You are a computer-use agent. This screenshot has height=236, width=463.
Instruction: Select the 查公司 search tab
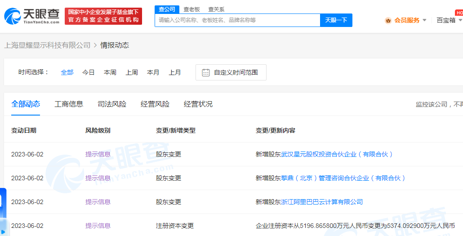coord(167,9)
